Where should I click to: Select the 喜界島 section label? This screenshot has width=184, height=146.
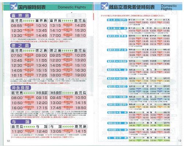tap(20, 16)
